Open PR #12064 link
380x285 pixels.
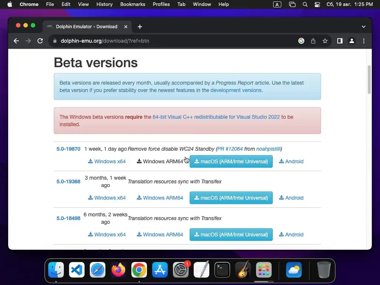230,149
